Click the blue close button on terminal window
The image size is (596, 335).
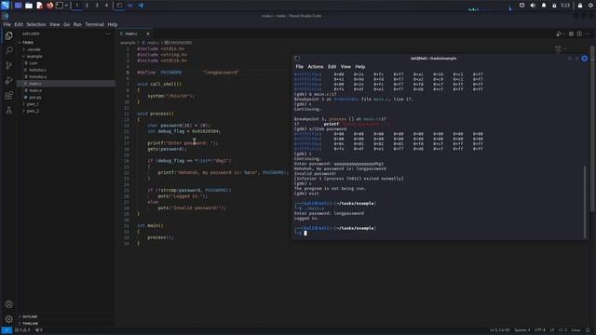coord(584,59)
